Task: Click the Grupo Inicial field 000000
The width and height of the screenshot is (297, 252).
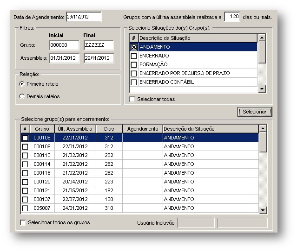Action: point(64,45)
